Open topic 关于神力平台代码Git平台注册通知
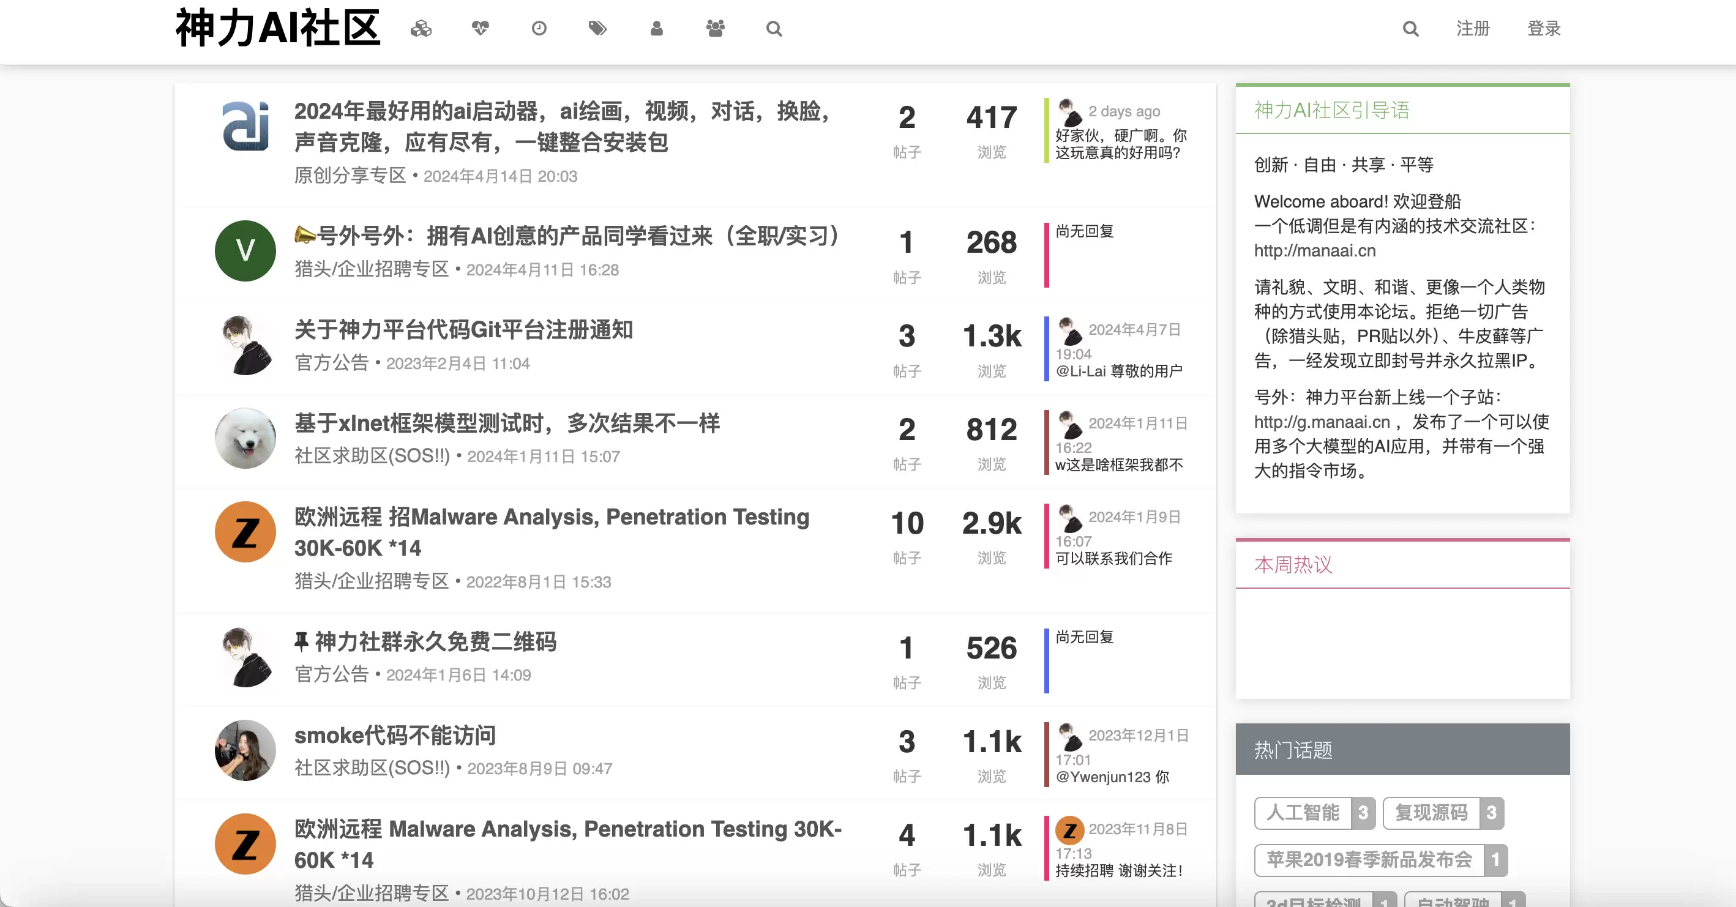This screenshot has height=907, width=1736. (x=463, y=329)
